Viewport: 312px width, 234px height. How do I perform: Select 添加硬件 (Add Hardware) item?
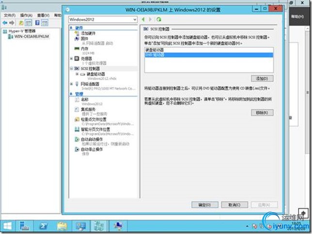click(x=88, y=33)
